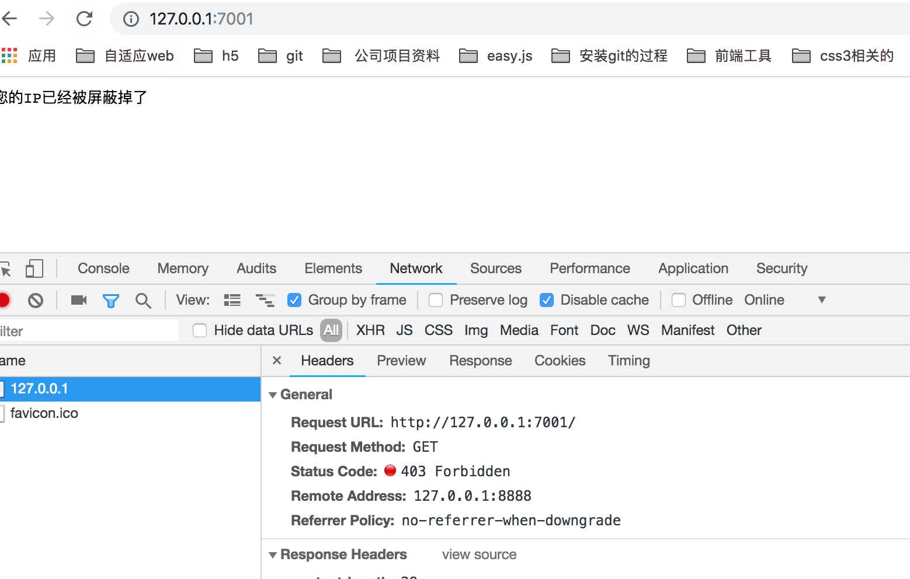910x579 pixels.
Task: Open the Application panel
Action: coord(693,268)
